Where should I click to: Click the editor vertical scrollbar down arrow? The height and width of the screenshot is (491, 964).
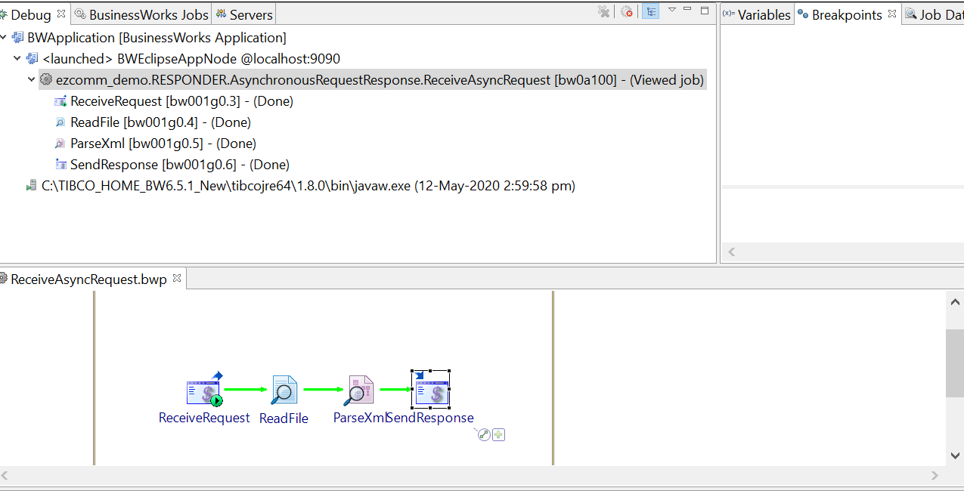coord(955,455)
